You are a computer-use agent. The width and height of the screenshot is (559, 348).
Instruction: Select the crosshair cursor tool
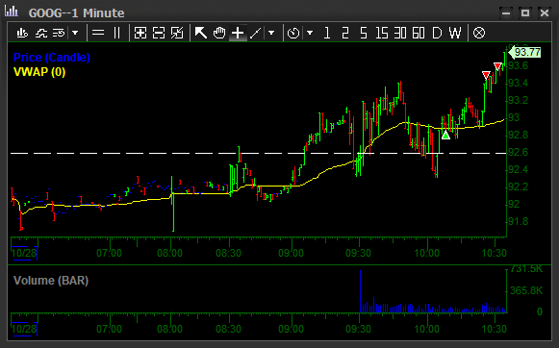[x=238, y=33]
